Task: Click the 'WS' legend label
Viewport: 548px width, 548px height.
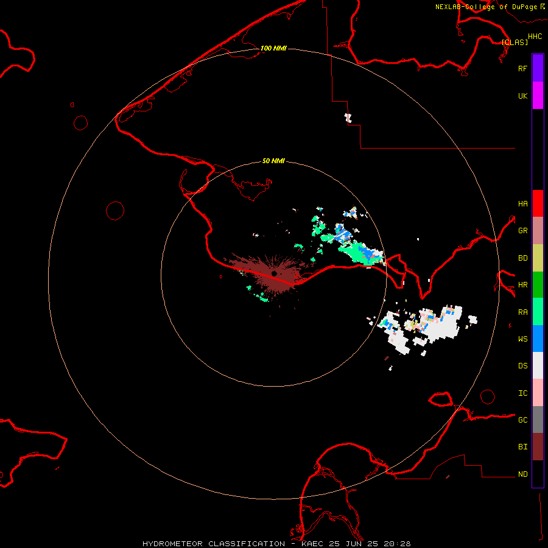Action: 522,339
